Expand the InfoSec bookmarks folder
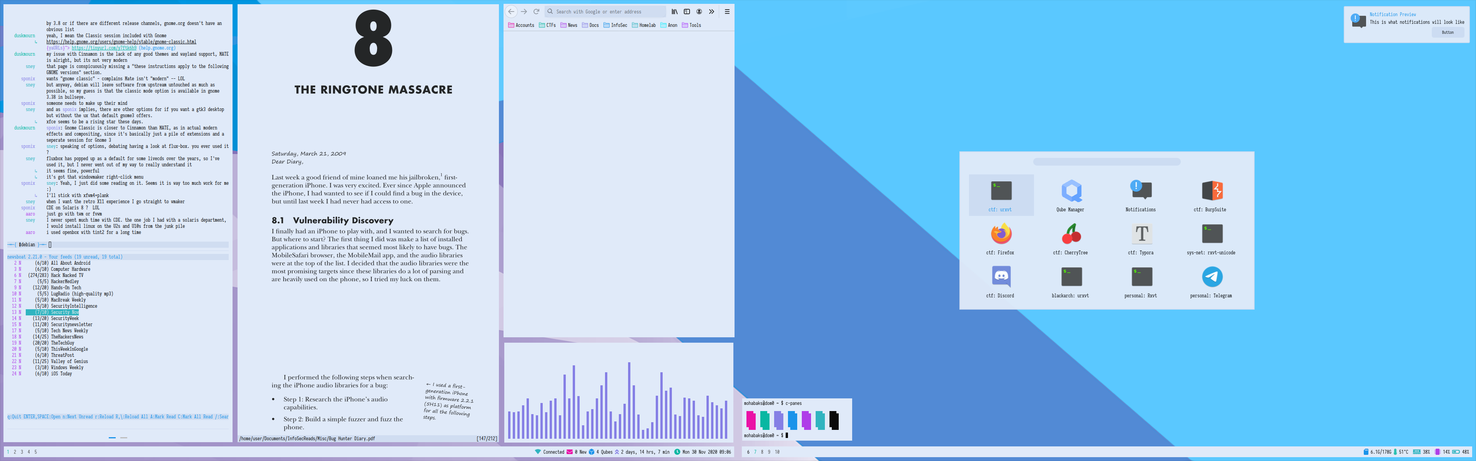The image size is (1476, 461). coord(615,25)
